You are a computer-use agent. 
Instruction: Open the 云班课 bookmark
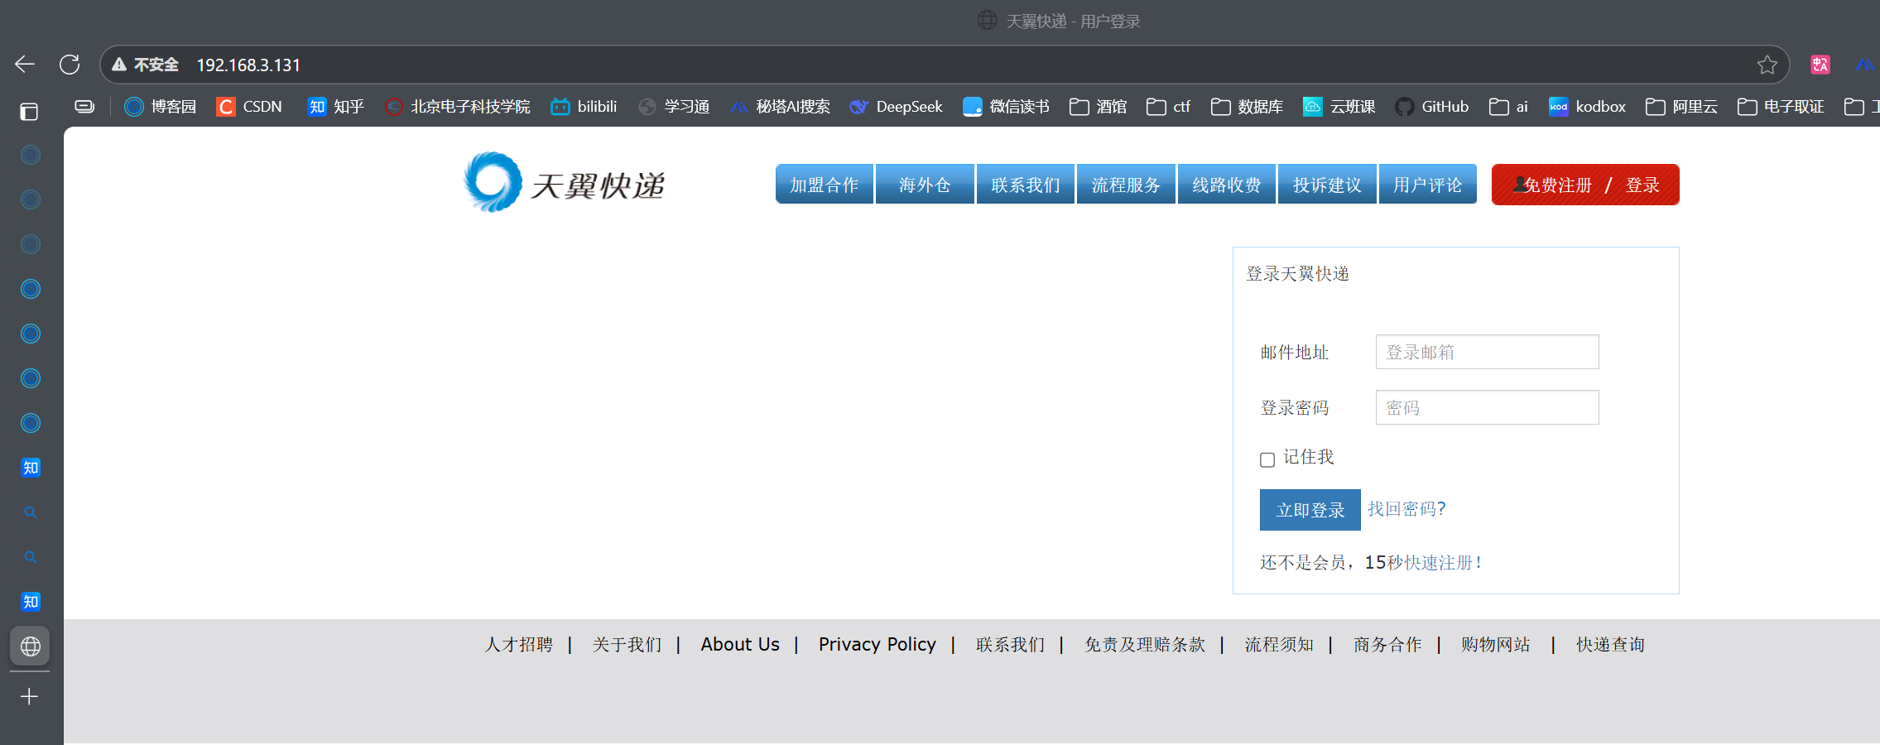coord(1339,107)
